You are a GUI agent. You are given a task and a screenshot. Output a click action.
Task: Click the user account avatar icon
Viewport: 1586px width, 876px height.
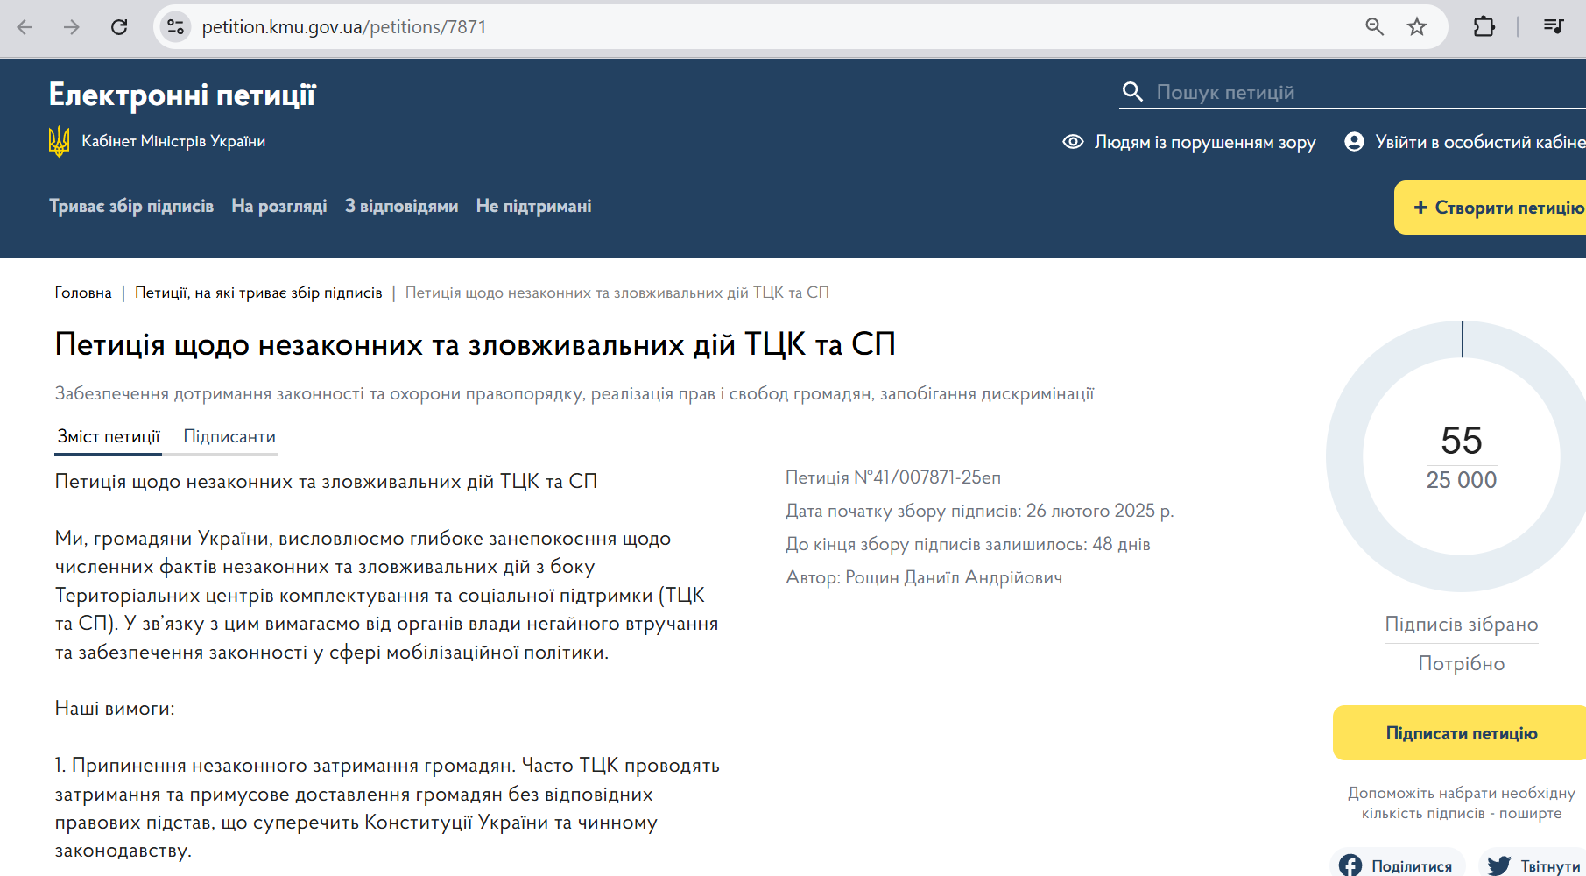pos(1354,142)
